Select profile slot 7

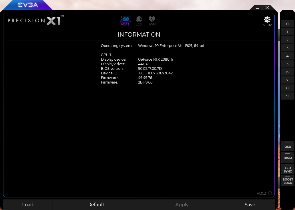click(x=287, y=80)
